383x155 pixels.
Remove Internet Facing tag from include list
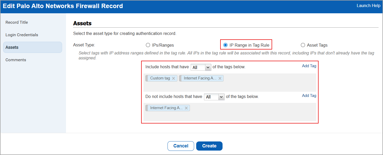tap(220, 78)
